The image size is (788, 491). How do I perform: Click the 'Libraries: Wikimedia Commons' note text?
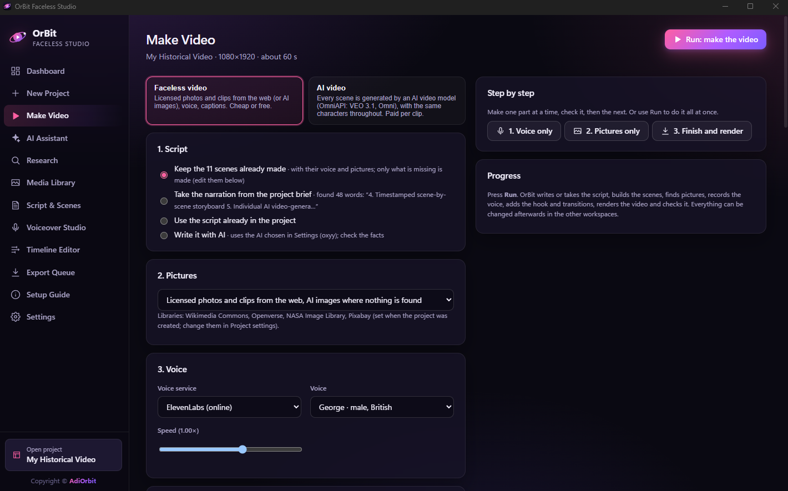coord(302,321)
